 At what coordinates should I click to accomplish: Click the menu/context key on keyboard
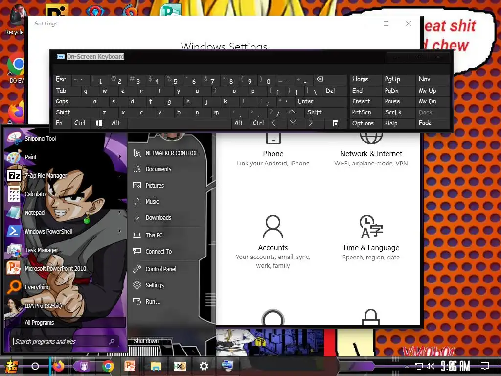coord(335,123)
